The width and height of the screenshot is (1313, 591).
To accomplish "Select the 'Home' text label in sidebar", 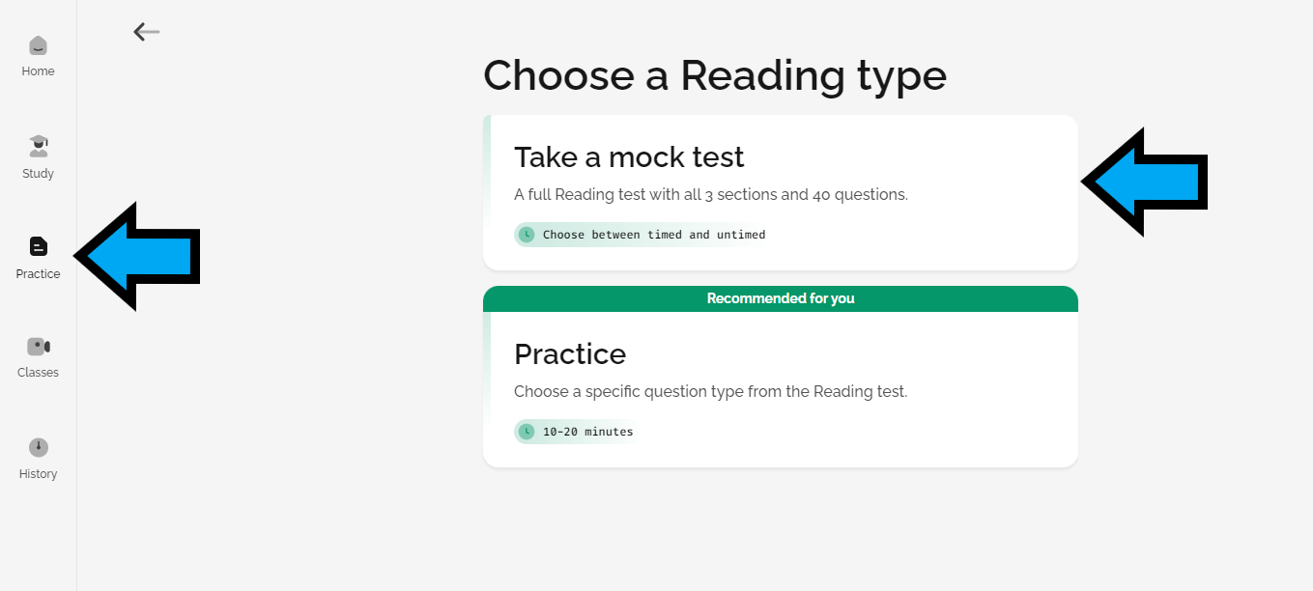I will point(38,71).
